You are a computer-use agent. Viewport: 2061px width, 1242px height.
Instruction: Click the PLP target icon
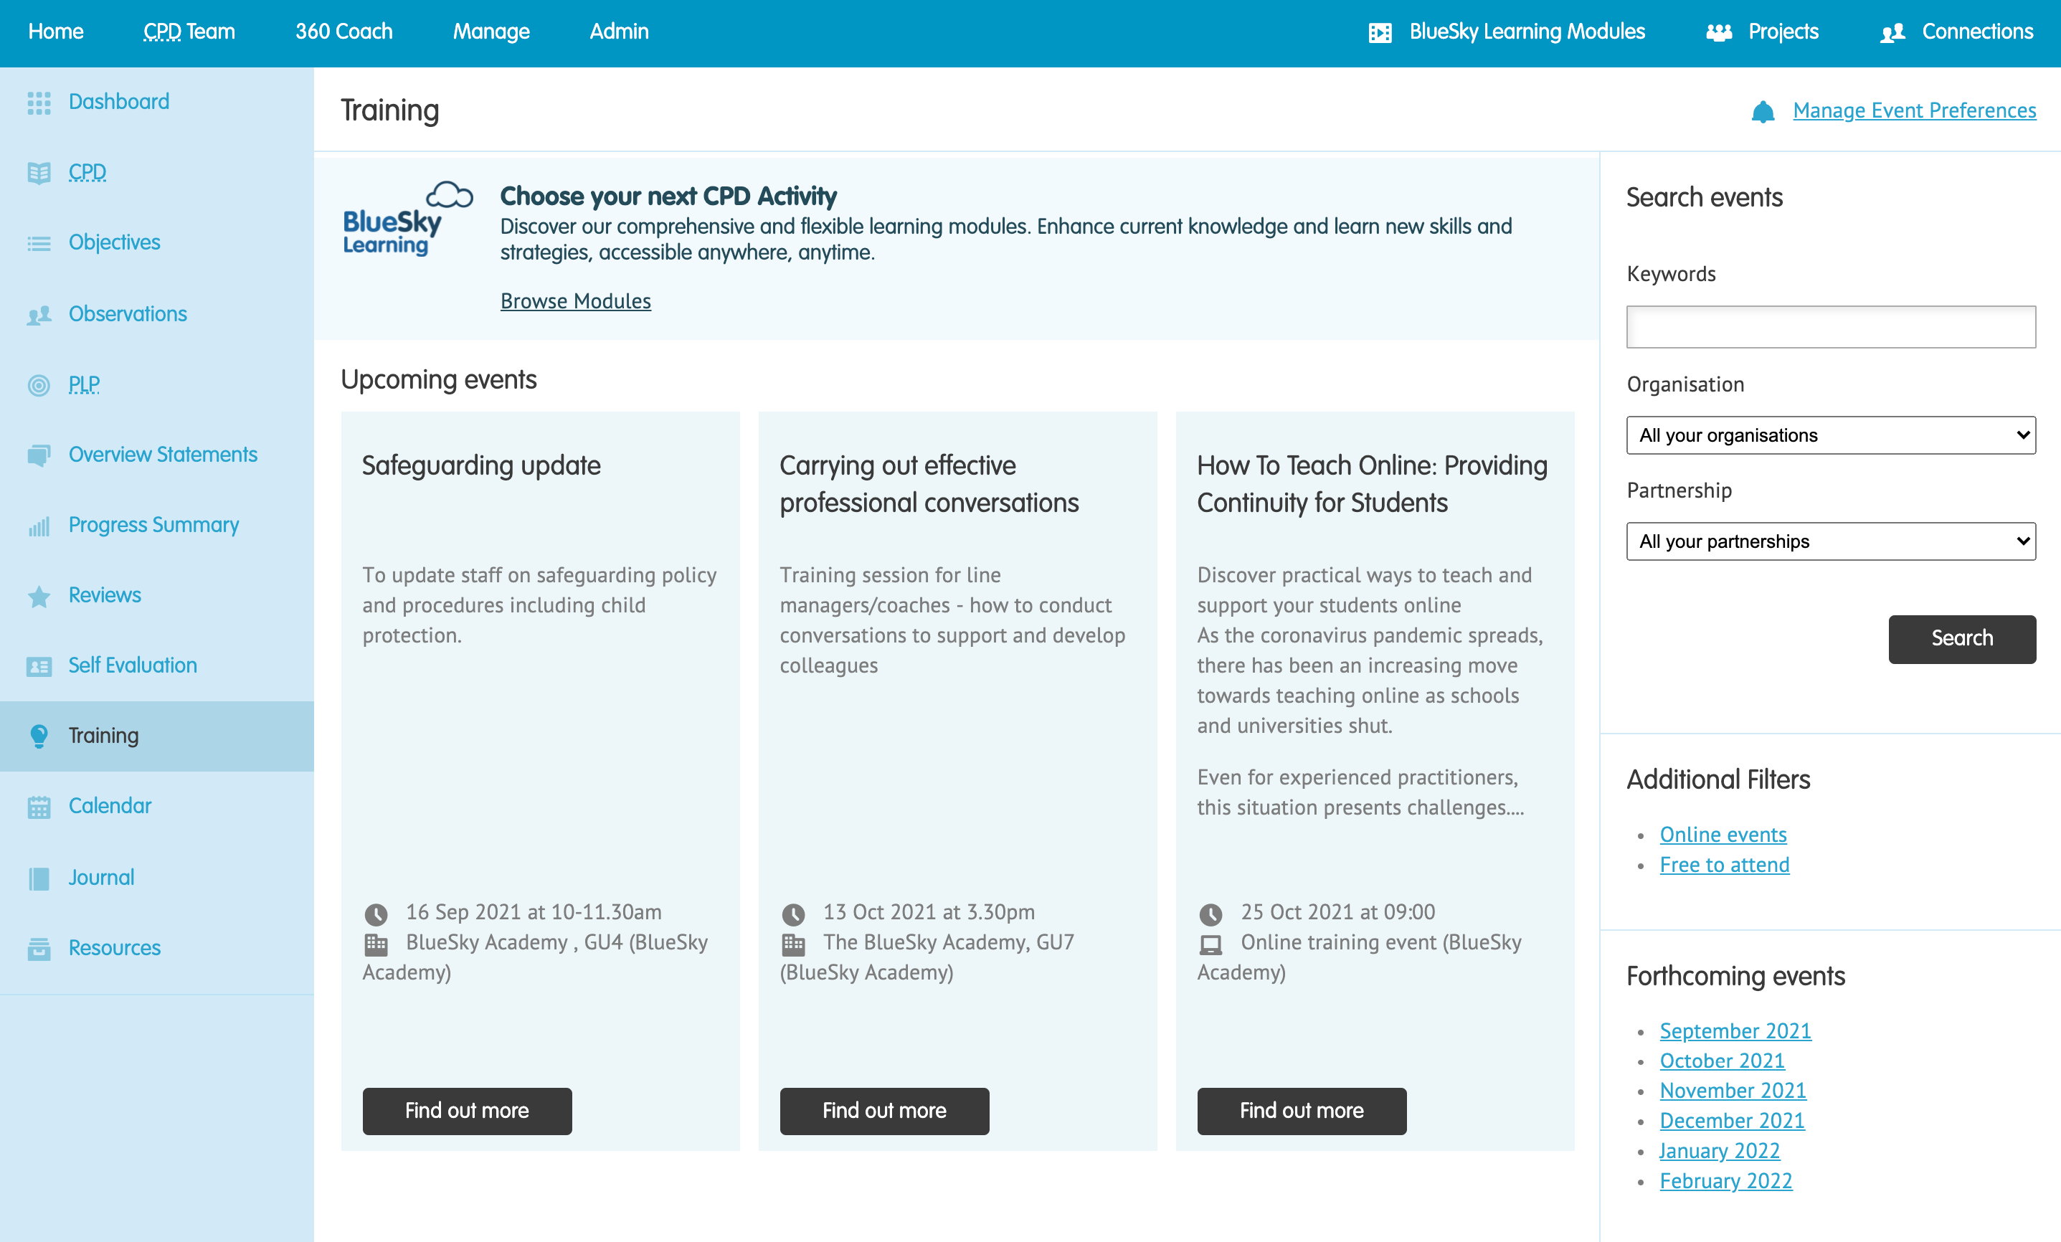pyautogui.click(x=39, y=385)
